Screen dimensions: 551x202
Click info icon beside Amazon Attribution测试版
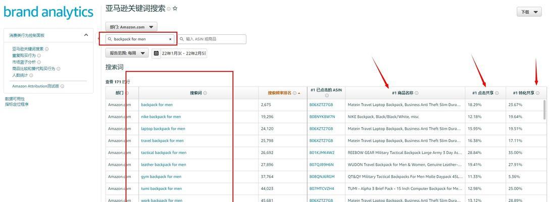pos(62,86)
